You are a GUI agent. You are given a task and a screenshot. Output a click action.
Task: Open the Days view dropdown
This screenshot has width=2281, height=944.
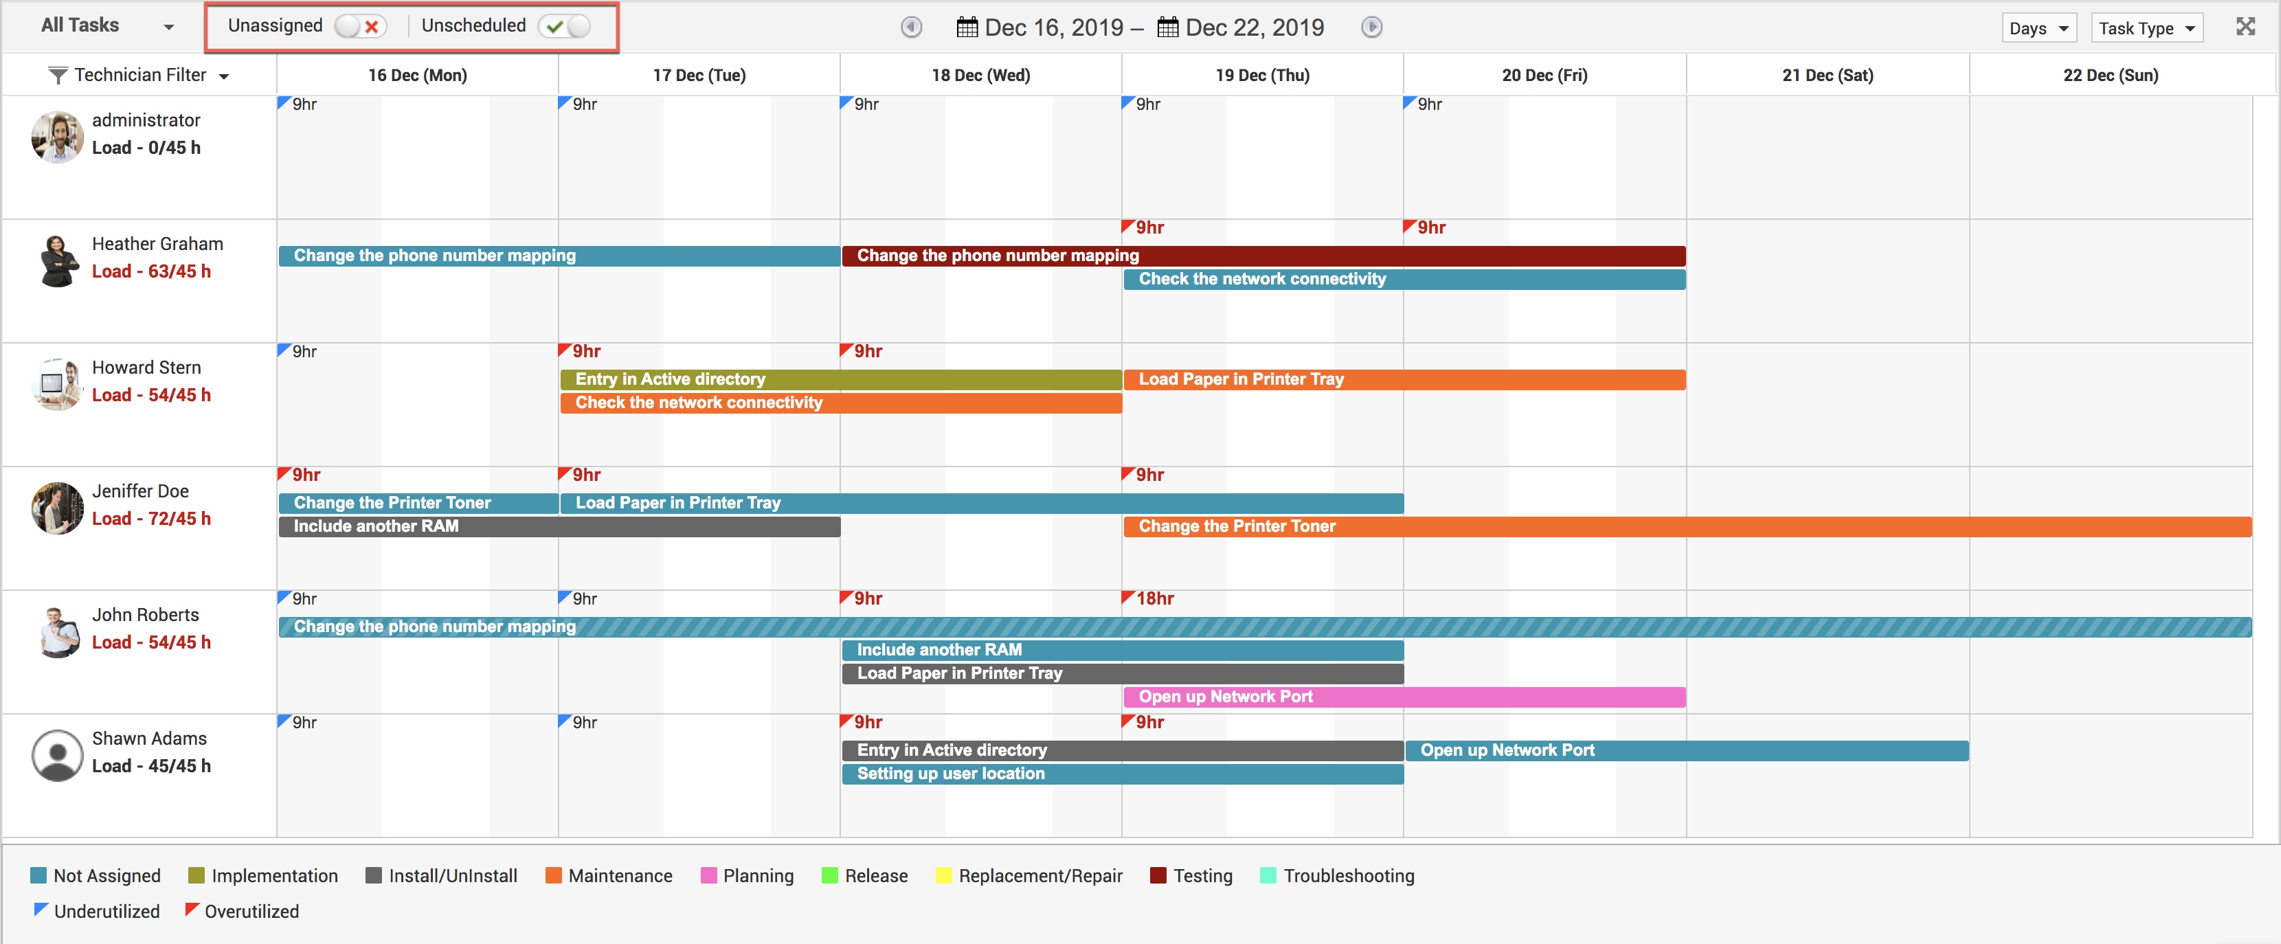[x=2038, y=28]
